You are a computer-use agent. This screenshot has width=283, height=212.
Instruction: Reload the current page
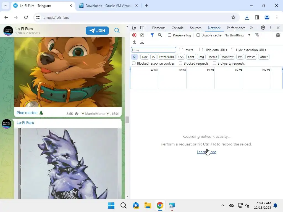(x=26, y=17)
